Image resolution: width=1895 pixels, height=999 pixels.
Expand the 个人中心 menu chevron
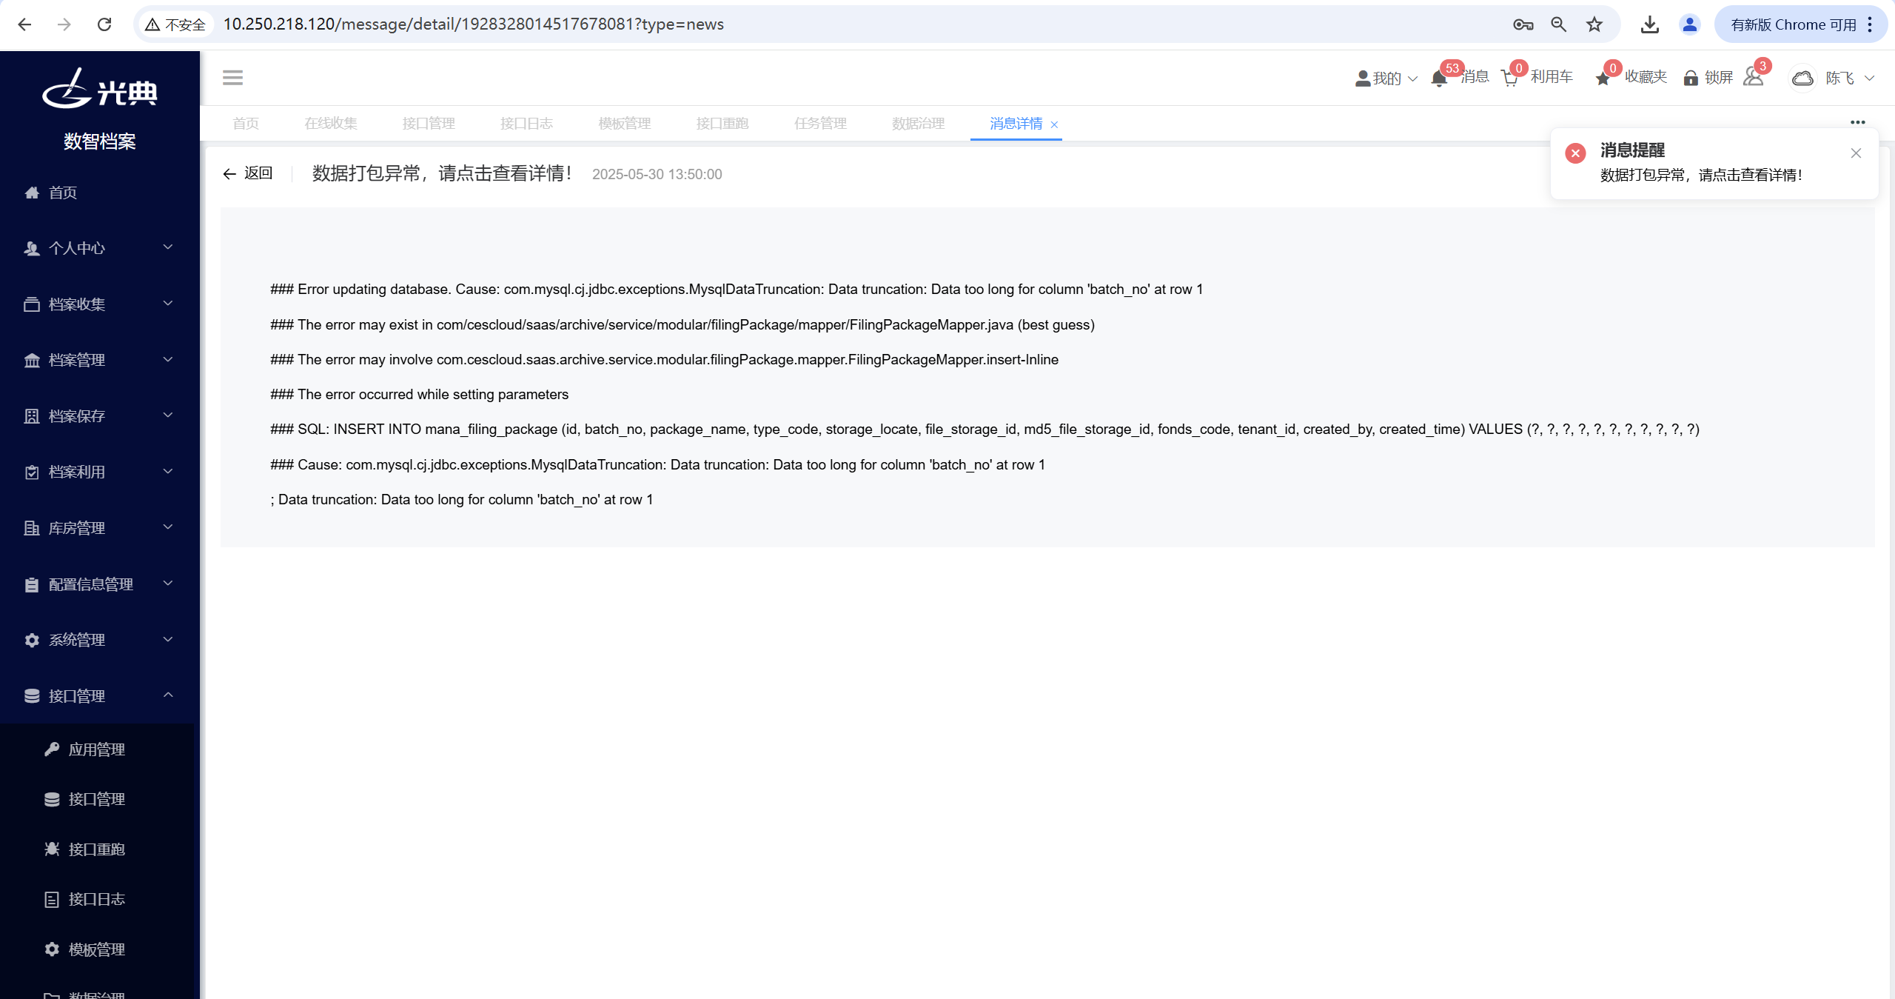point(168,247)
